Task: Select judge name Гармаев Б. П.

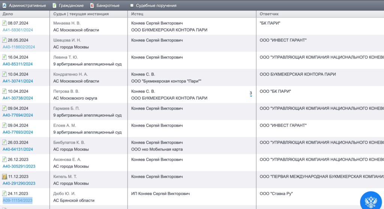Action: point(66,108)
